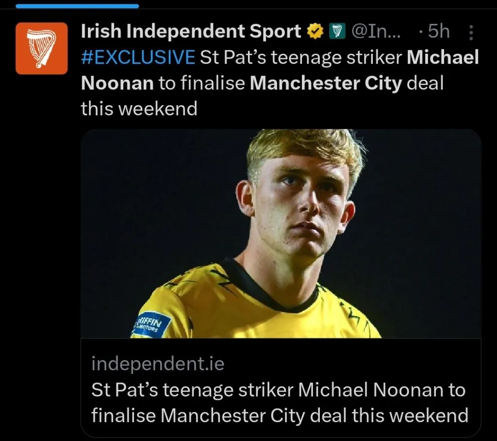This screenshot has height=441, width=497.
Task: Click the truncated @In... account handle
Action: pyautogui.click(x=374, y=32)
